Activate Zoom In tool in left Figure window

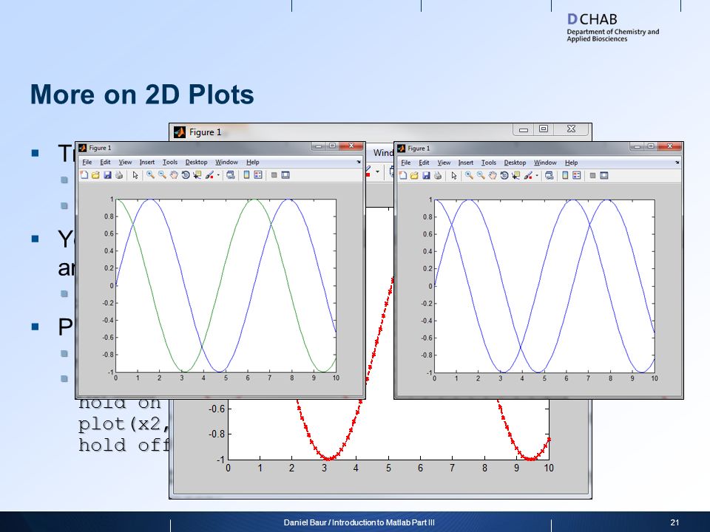[150, 175]
